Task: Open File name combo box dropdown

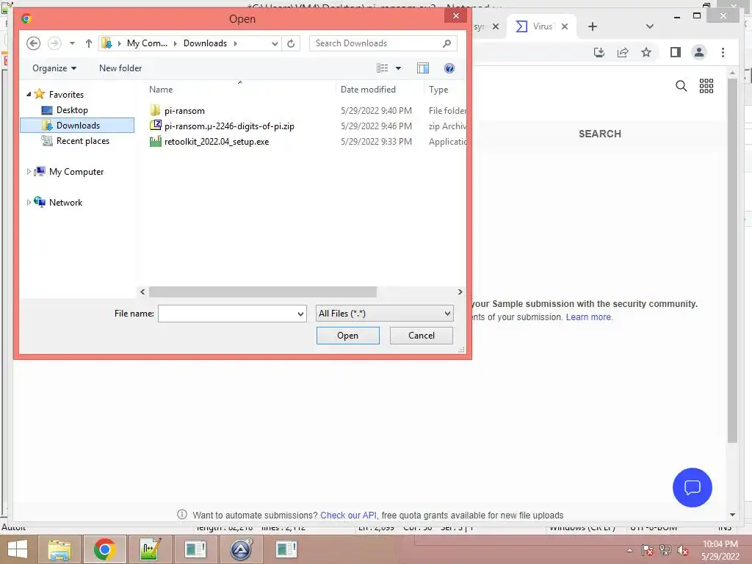Action: tap(300, 314)
